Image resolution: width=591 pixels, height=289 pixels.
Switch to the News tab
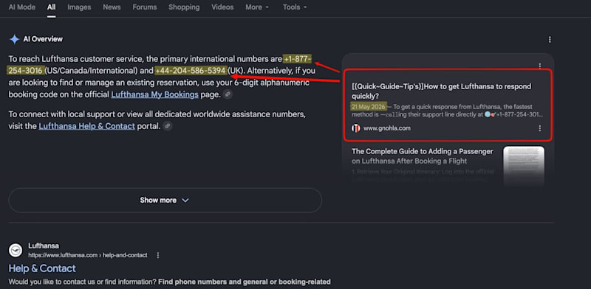tap(112, 7)
